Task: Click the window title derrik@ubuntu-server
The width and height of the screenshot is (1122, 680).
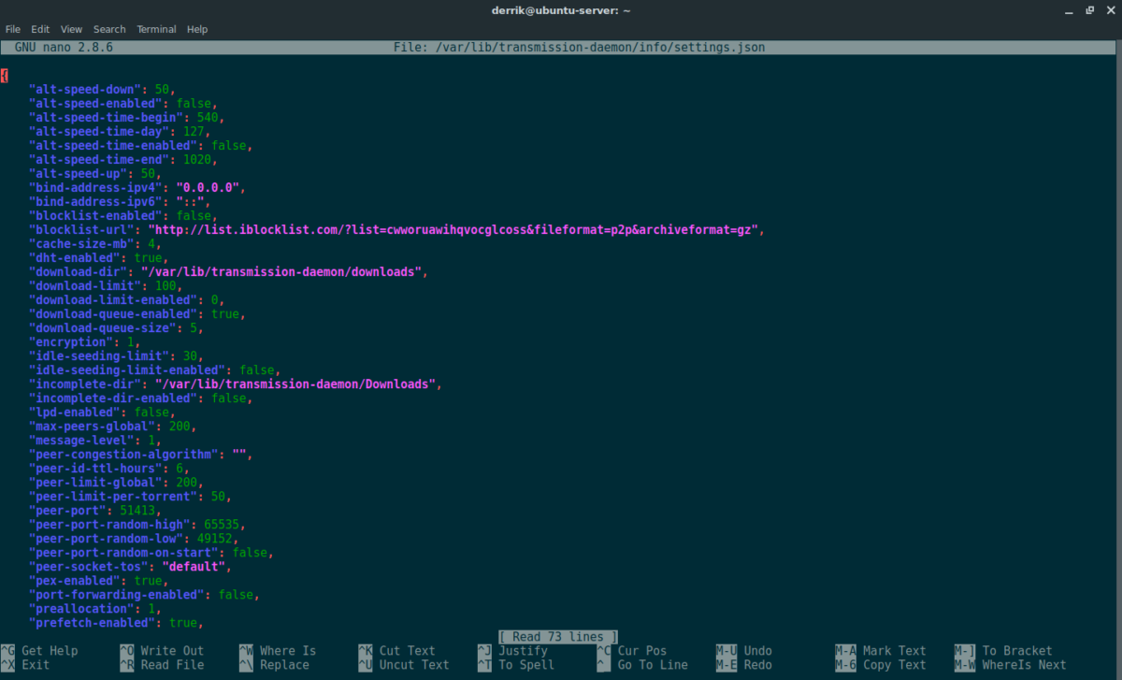Action: point(561,10)
